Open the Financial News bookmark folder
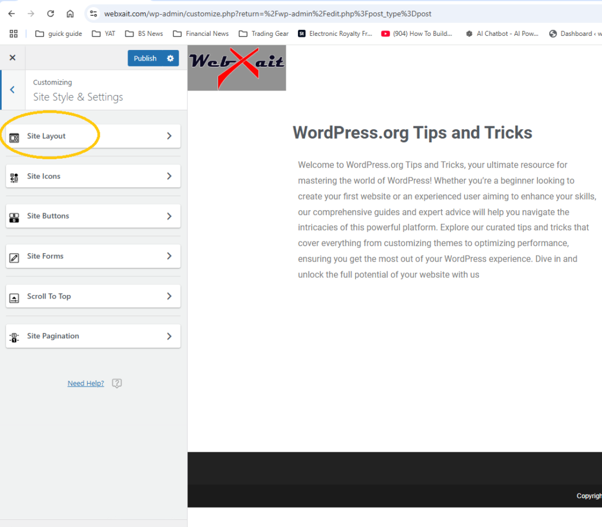The width and height of the screenshot is (602, 527). [201, 33]
